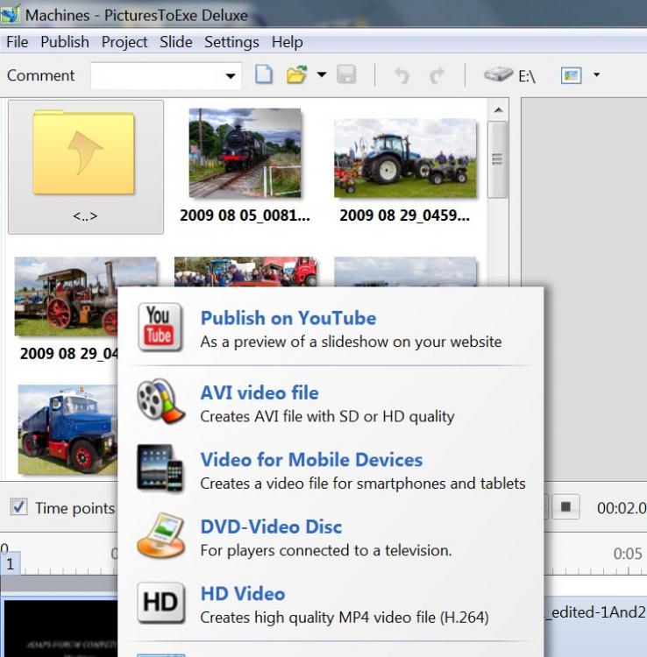Click the Save project floppy icon

click(346, 75)
